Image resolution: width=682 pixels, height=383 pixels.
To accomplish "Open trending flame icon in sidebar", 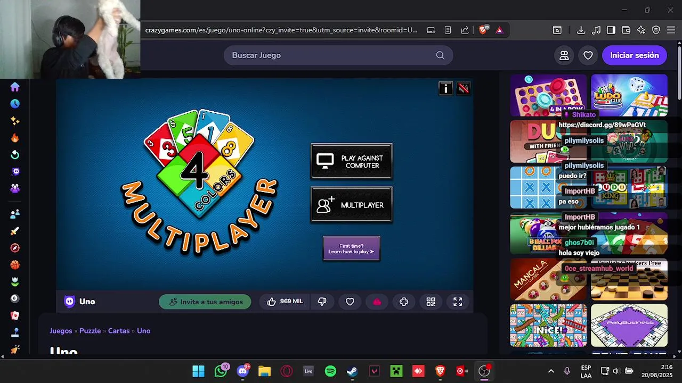I will pyautogui.click(x=15, y=138).
